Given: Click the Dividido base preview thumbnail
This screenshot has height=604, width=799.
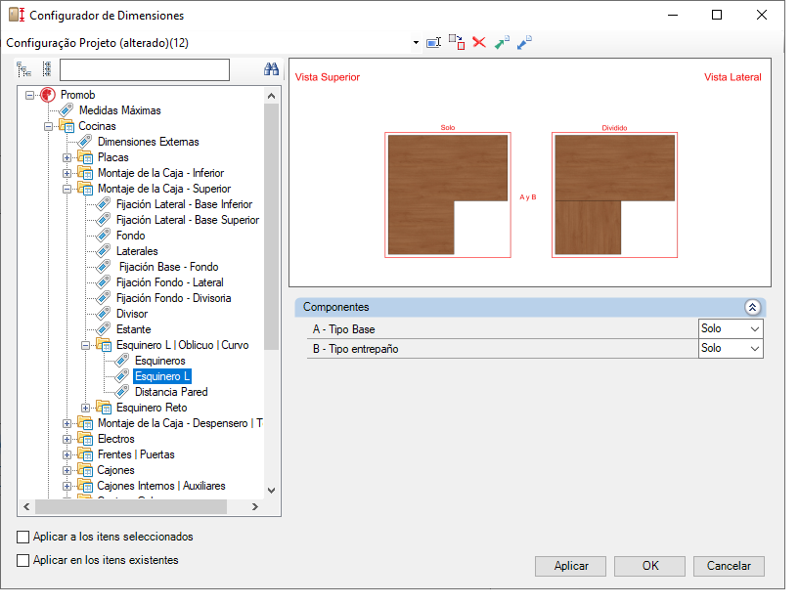Looking at the screenshot, I should 614,195.
